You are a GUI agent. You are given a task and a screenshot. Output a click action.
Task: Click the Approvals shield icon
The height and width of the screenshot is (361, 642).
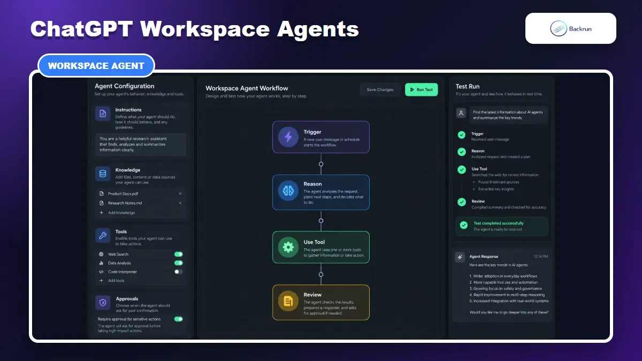point(103,303)
